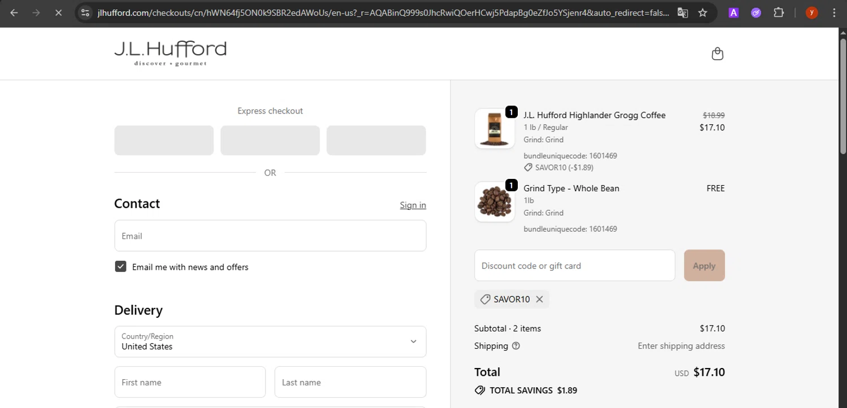Open the shopping bag cart icon
Viewport: 847px width, 408px height.
(x=718, y=54)
